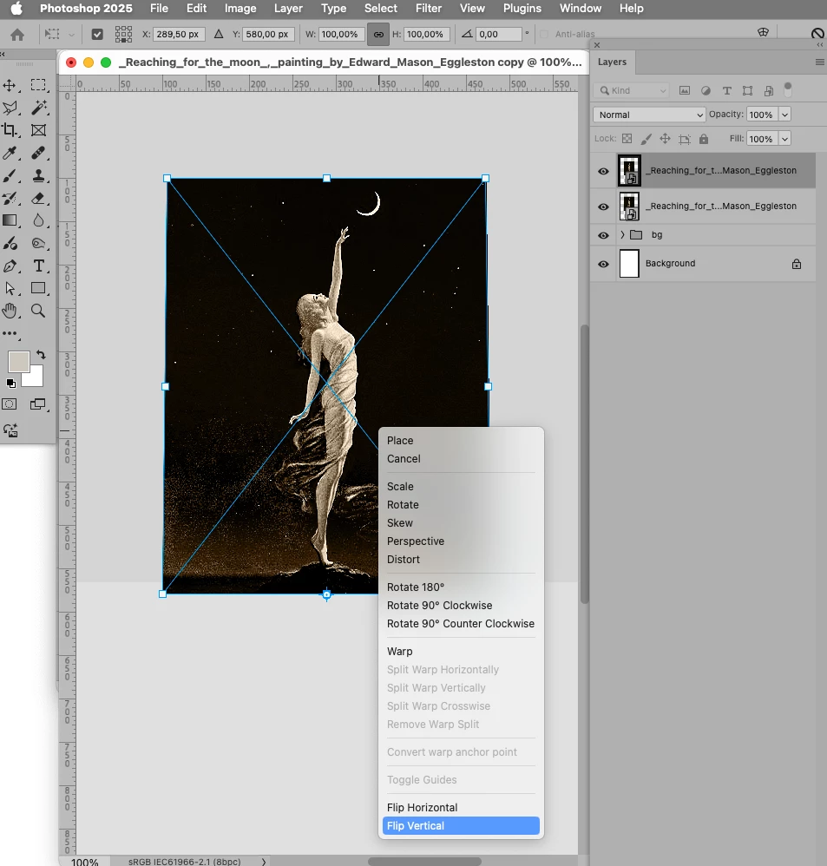Hide the top Reaching_for_t layer
Image resolution: width=827 pixels, height=866 pixels.
click(603, 171)
